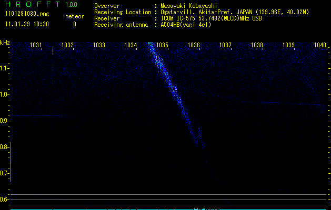This screenshot has width=331, height=210.
Task: Click time axis tick 1034
Action: [131, 45]
